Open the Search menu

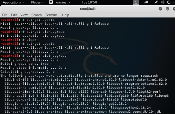pos(36,15)
